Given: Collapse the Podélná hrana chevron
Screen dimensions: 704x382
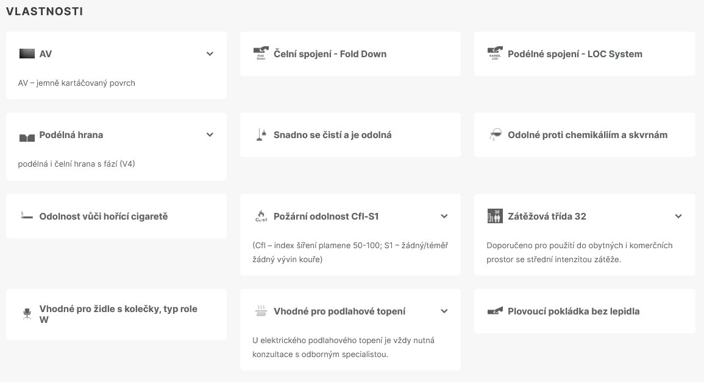Looking at the screenshot, I should pos(210,135).
